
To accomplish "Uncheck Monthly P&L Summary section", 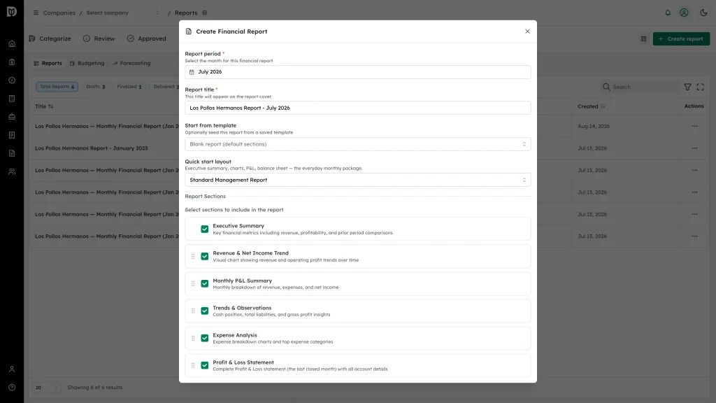I will [205, 284].
